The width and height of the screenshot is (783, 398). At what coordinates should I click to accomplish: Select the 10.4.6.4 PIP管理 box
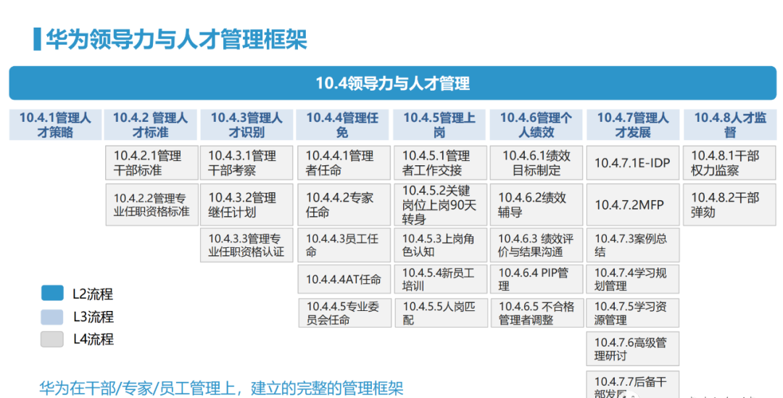(536, 279)
